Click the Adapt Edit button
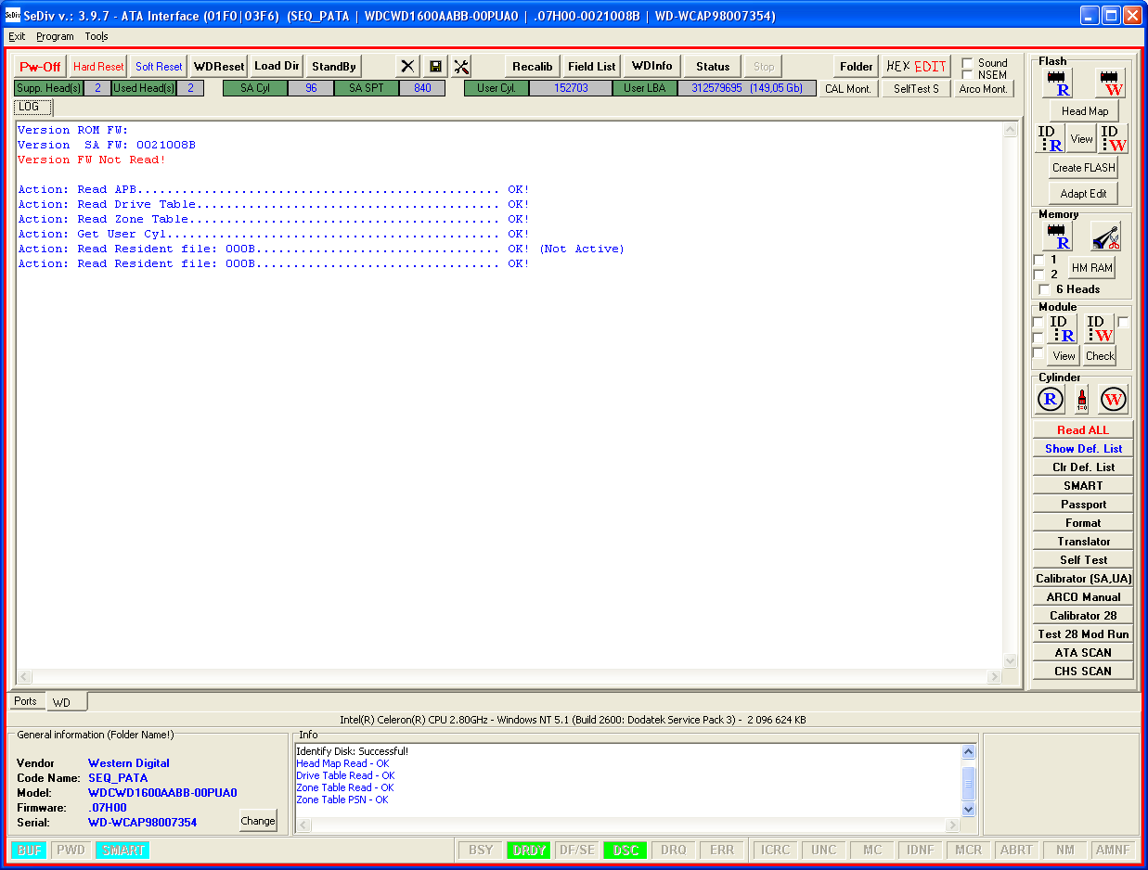Viewport: 1148px width, 870px height. pyautogui.click(x=1084, y=194)
